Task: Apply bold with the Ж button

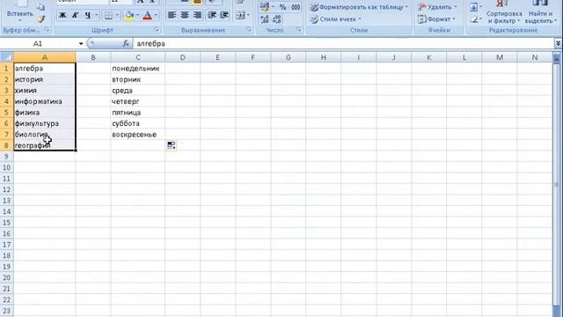Action: [62, 15]
